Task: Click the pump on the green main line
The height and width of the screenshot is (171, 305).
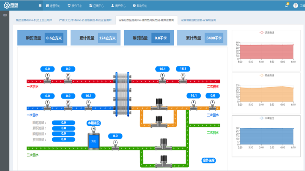Action: coord(164,144)
